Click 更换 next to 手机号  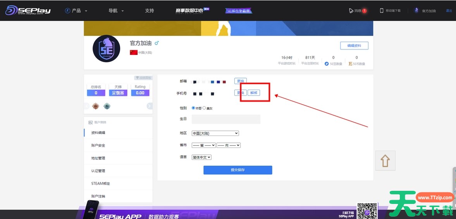pyautogui.click(x=241, y=93)
